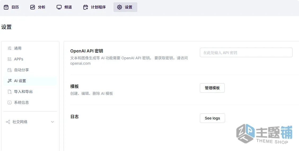The width and height of the screenshot is (299, 151).
Task: Click the 日志 section heading
Action: (74, 117)
